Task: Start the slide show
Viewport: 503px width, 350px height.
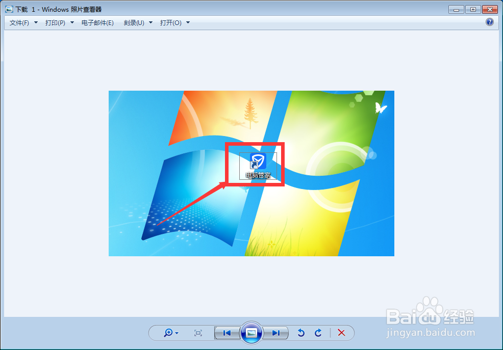Action: coord(251,333)
